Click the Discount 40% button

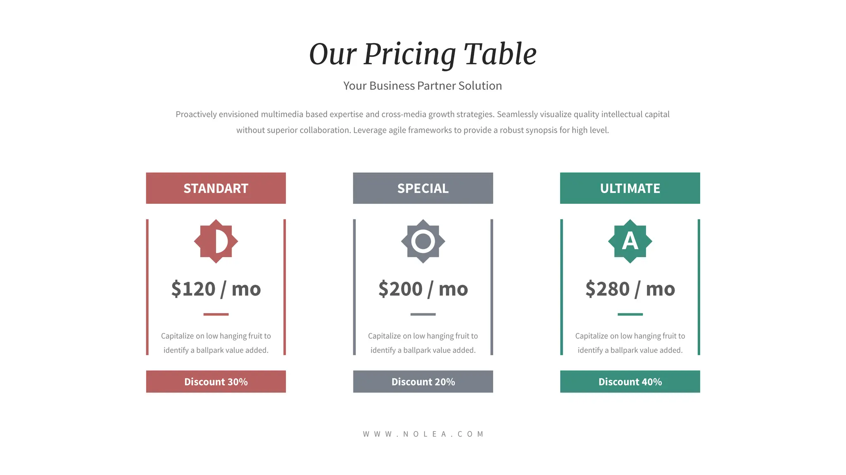630,381
